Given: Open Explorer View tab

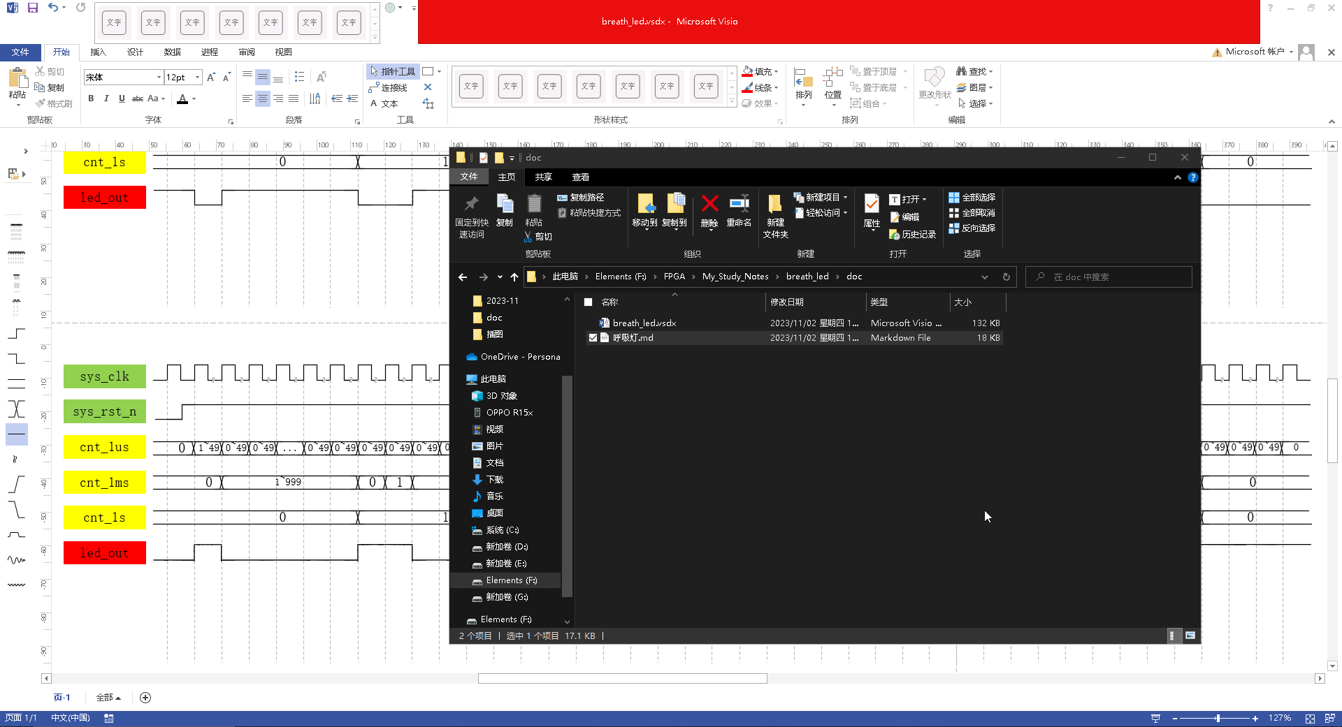Looking at the screenshot, I should coord(580,177).
